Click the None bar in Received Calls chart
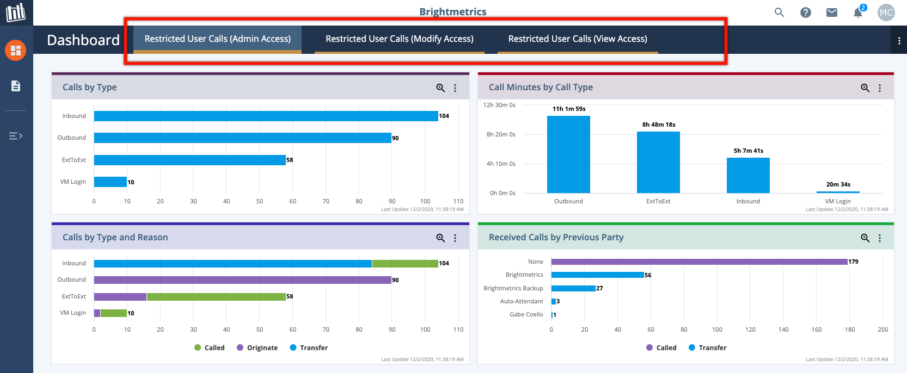Image resolution: width=907 pixels, height=373 pixels. pyautogui.click(x=700, y=262)
